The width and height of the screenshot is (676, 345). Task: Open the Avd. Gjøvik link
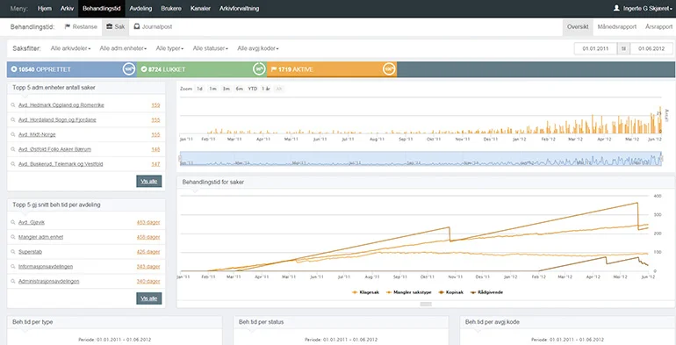click(32, 222)
